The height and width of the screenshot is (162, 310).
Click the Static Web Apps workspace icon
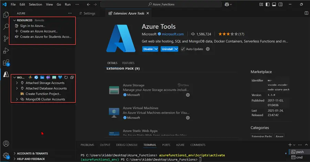point(42,78)
